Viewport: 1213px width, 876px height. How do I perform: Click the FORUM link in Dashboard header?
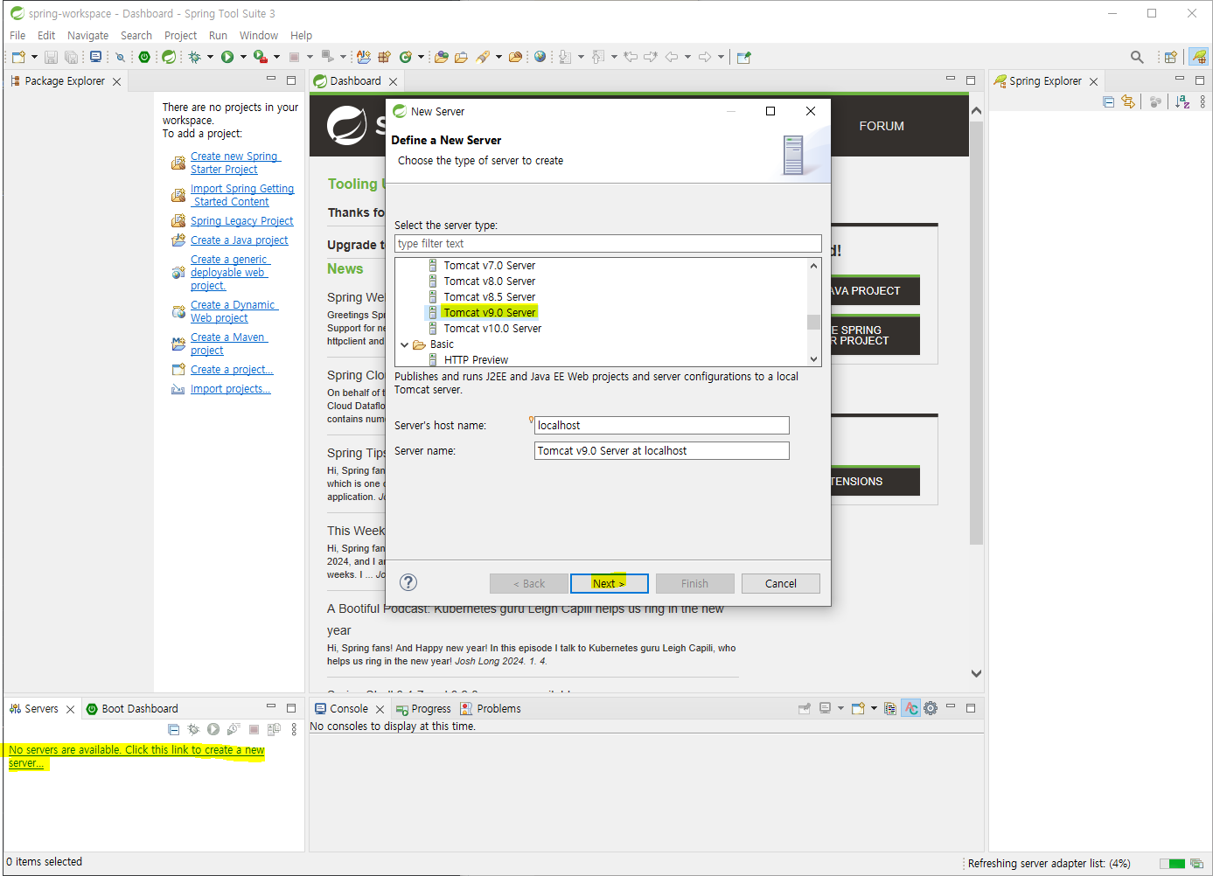882,126
